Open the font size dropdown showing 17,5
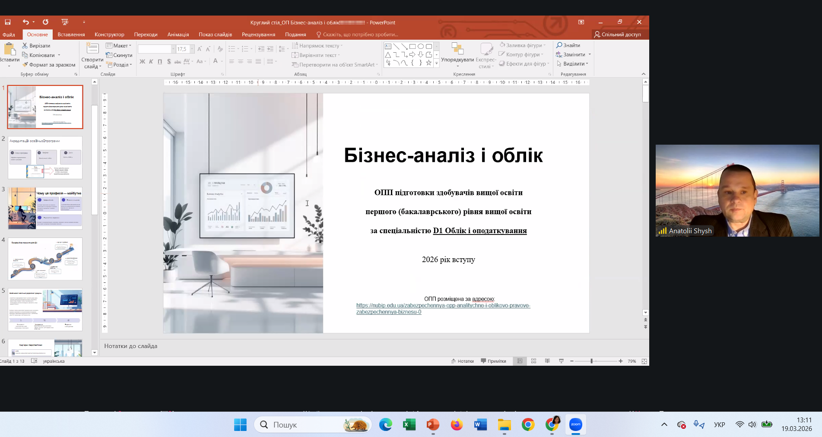 pyautogui.click(x=192, y=49)
